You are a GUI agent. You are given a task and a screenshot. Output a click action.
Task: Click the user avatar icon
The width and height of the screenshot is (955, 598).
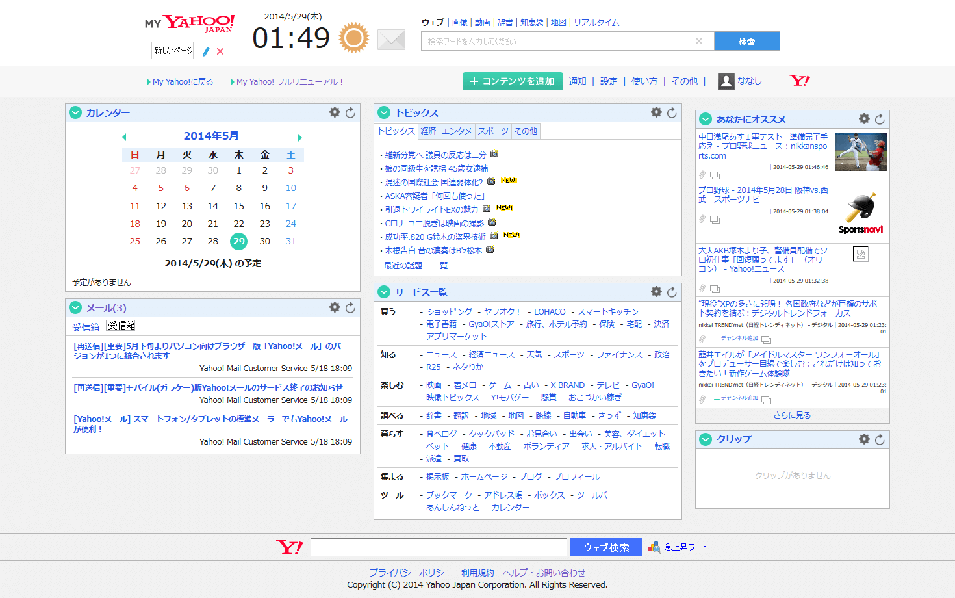tap(726, 81)
